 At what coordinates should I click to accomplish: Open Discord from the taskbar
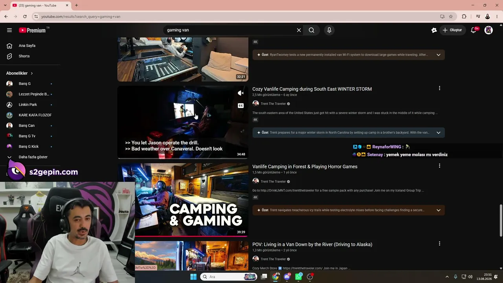click(287, 277)
